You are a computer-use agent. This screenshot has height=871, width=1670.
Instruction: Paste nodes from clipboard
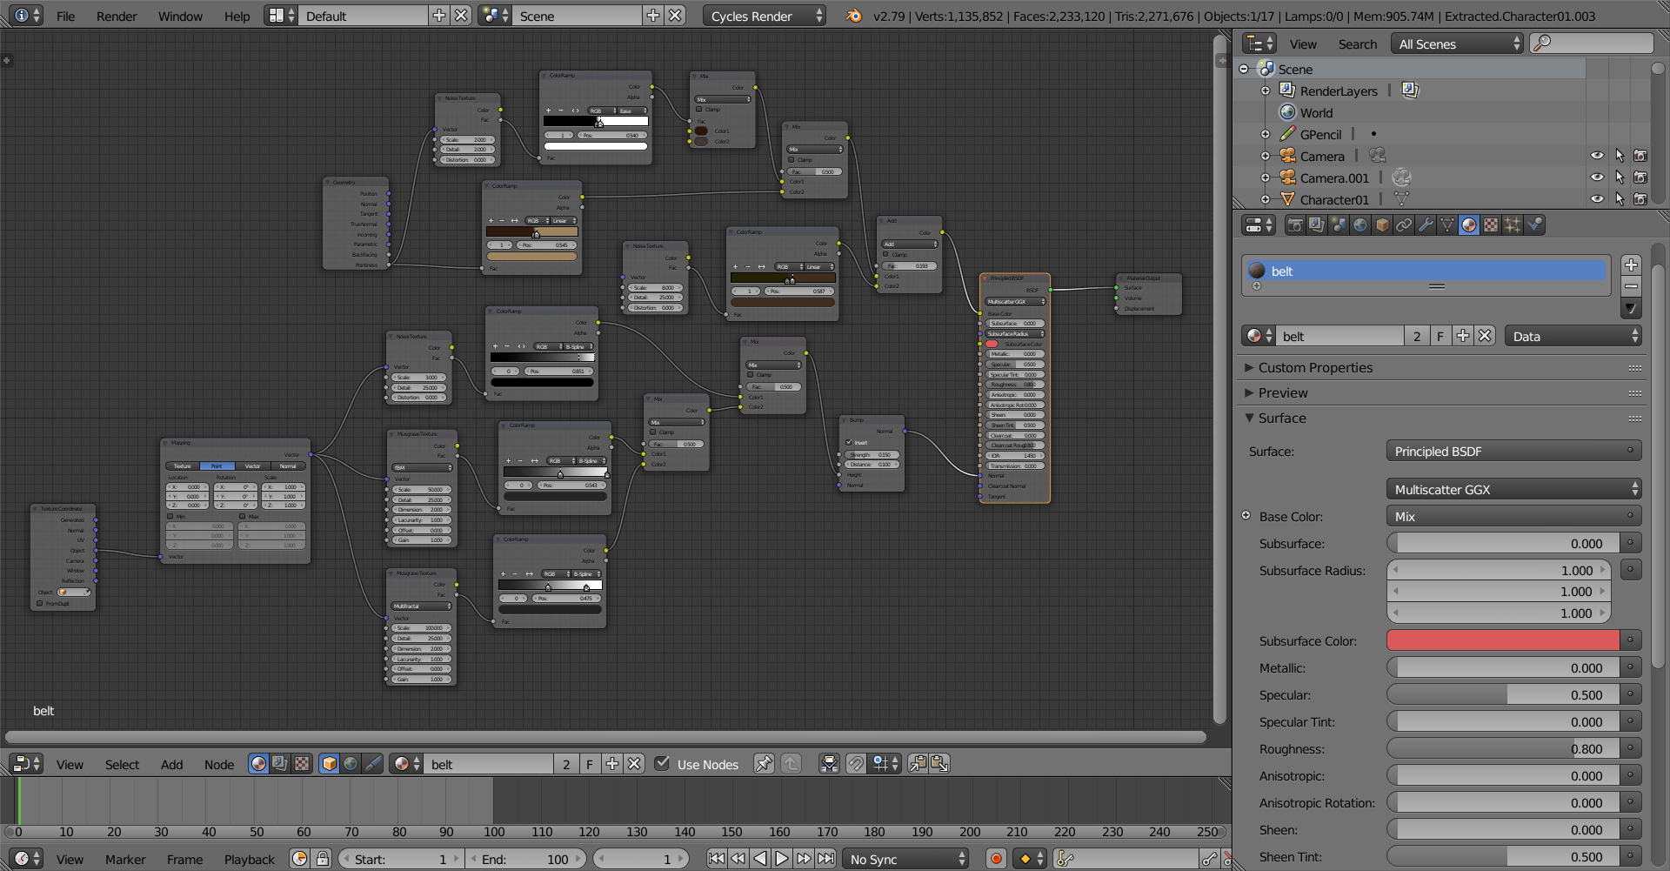(939, 764)
